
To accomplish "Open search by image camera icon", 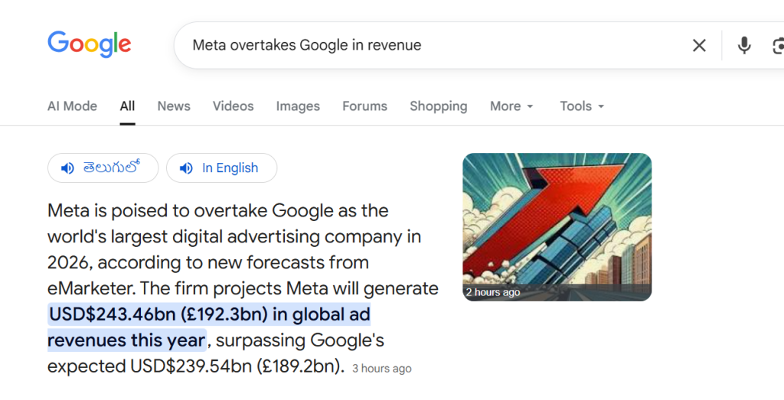I will point(776,45).
